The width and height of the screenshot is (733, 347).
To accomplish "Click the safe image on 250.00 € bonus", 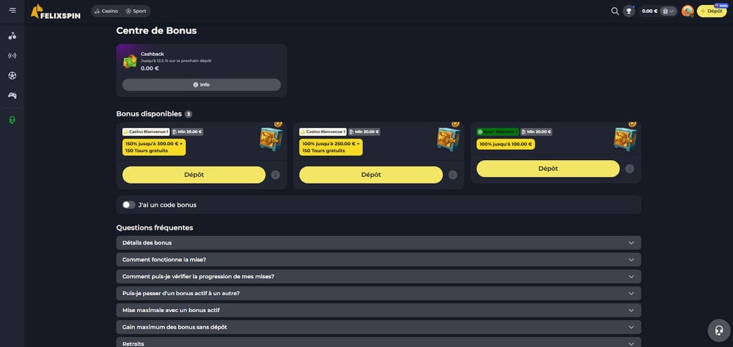I will pos(448,138).
